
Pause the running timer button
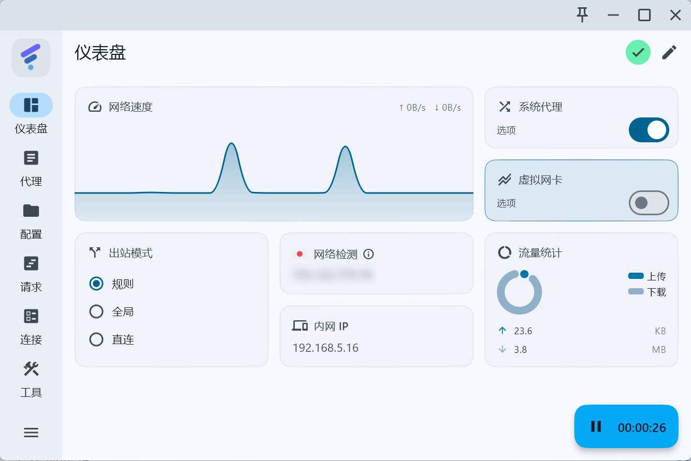click(x=596, y=426)
